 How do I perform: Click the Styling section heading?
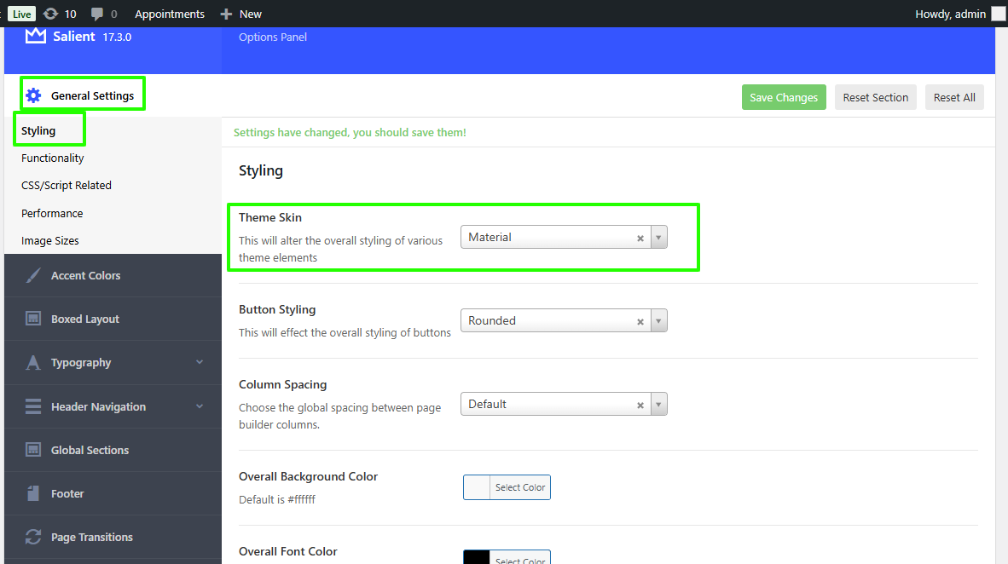(261, 170)
